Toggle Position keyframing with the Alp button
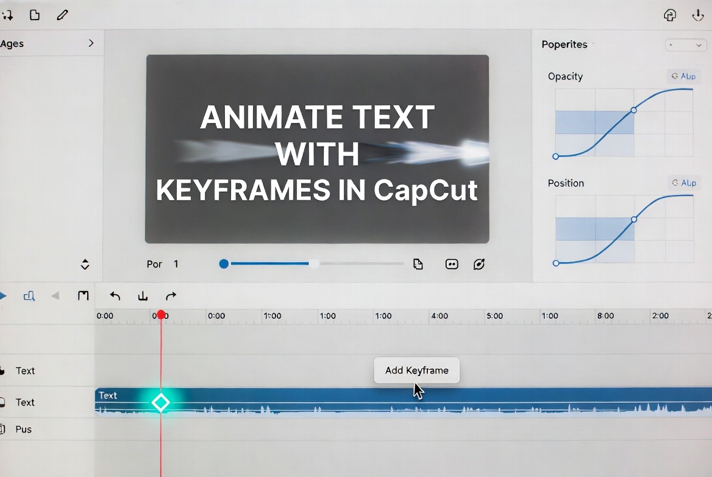This screenshot has width=712, height=477. pos(683,183)
